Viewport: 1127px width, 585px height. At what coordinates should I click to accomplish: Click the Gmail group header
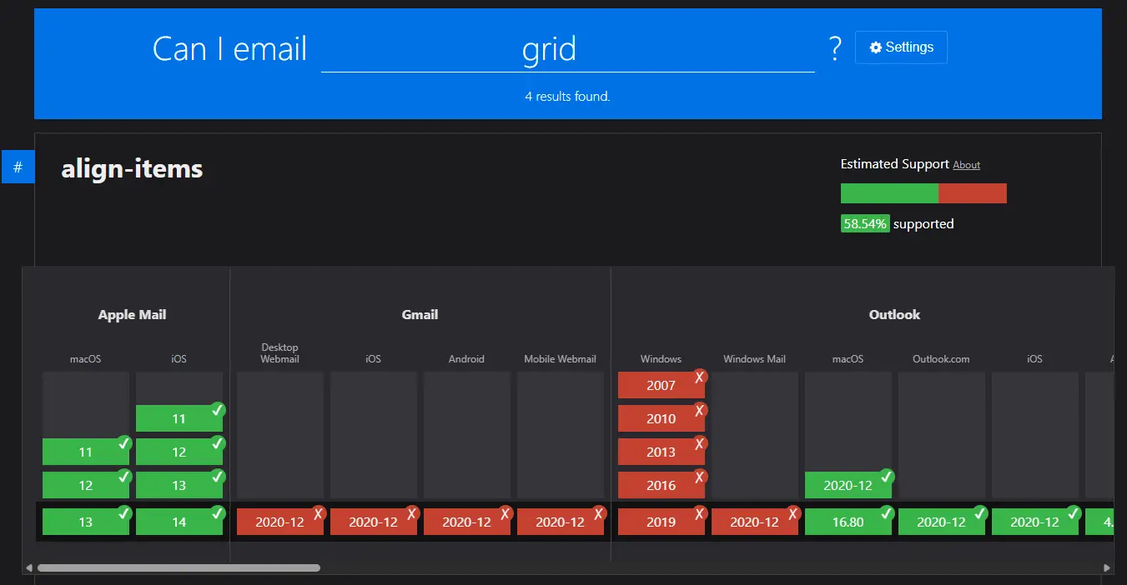(x=420, y=315)
